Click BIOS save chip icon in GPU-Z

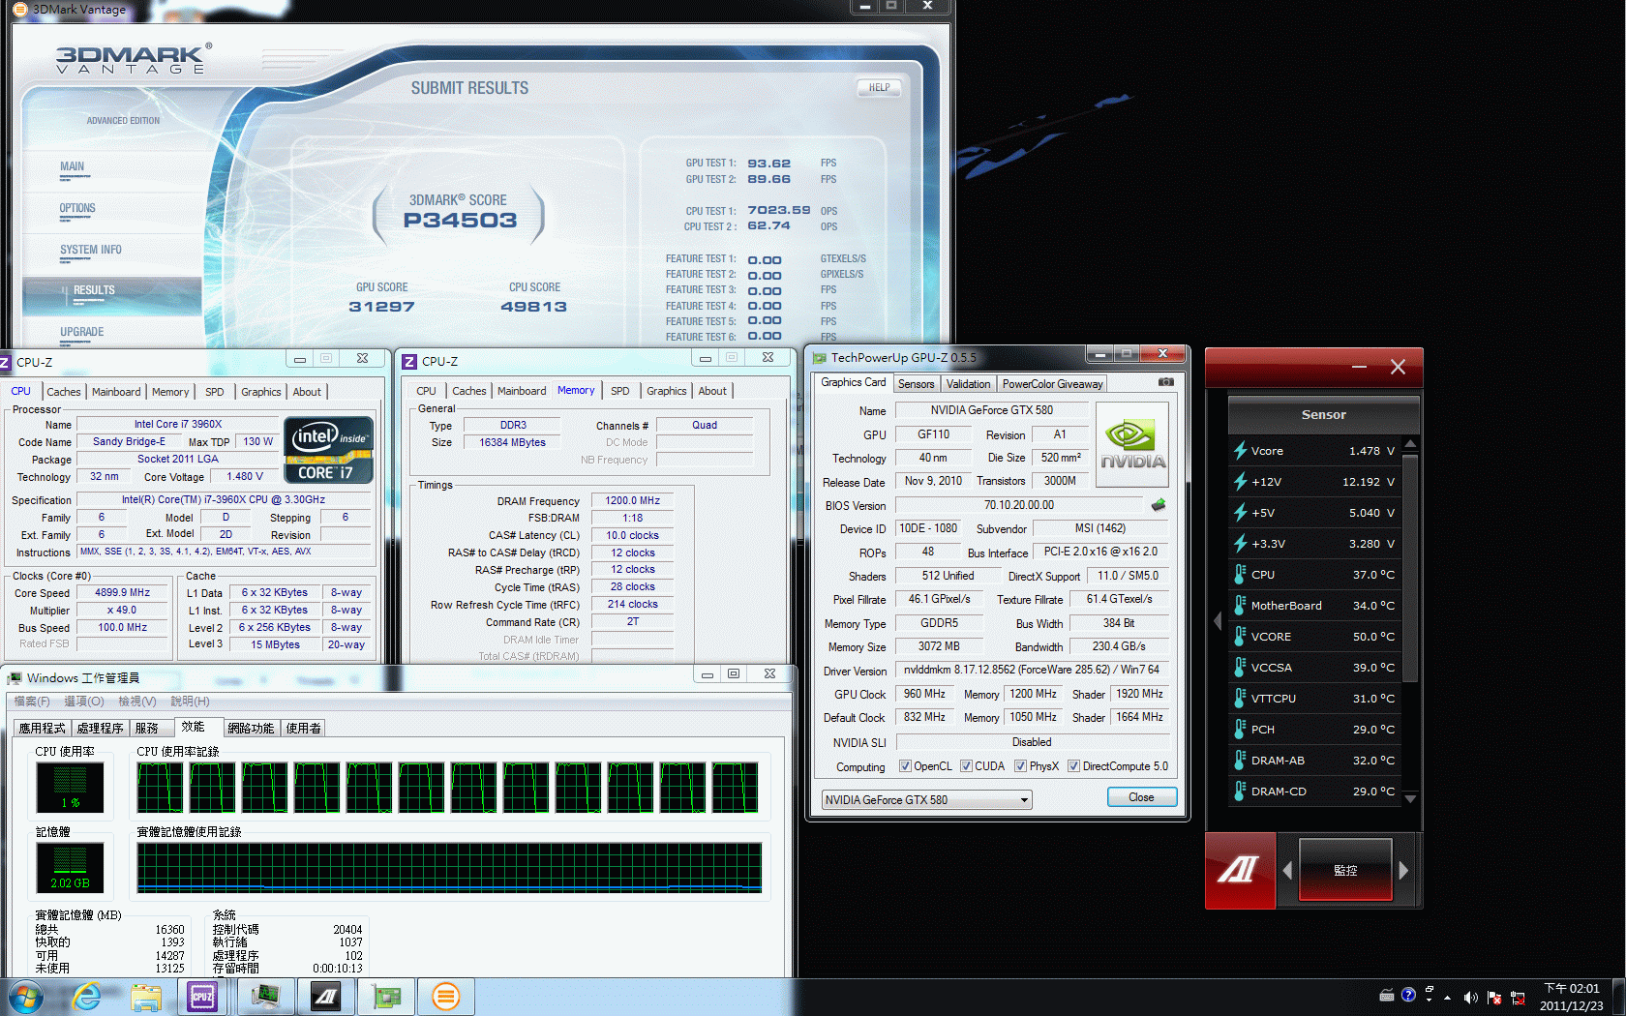tap(1159, 505)
